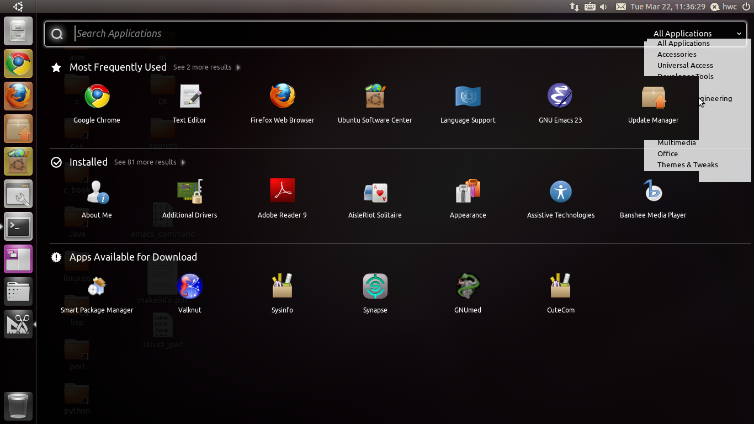
Task: Click the Chrome icon in the launcher
Action: click(18, 63)
